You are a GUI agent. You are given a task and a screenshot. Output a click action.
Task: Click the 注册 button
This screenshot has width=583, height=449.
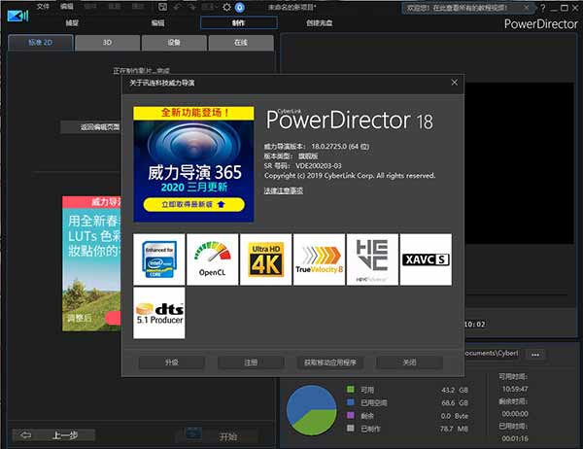pos(251,363)
